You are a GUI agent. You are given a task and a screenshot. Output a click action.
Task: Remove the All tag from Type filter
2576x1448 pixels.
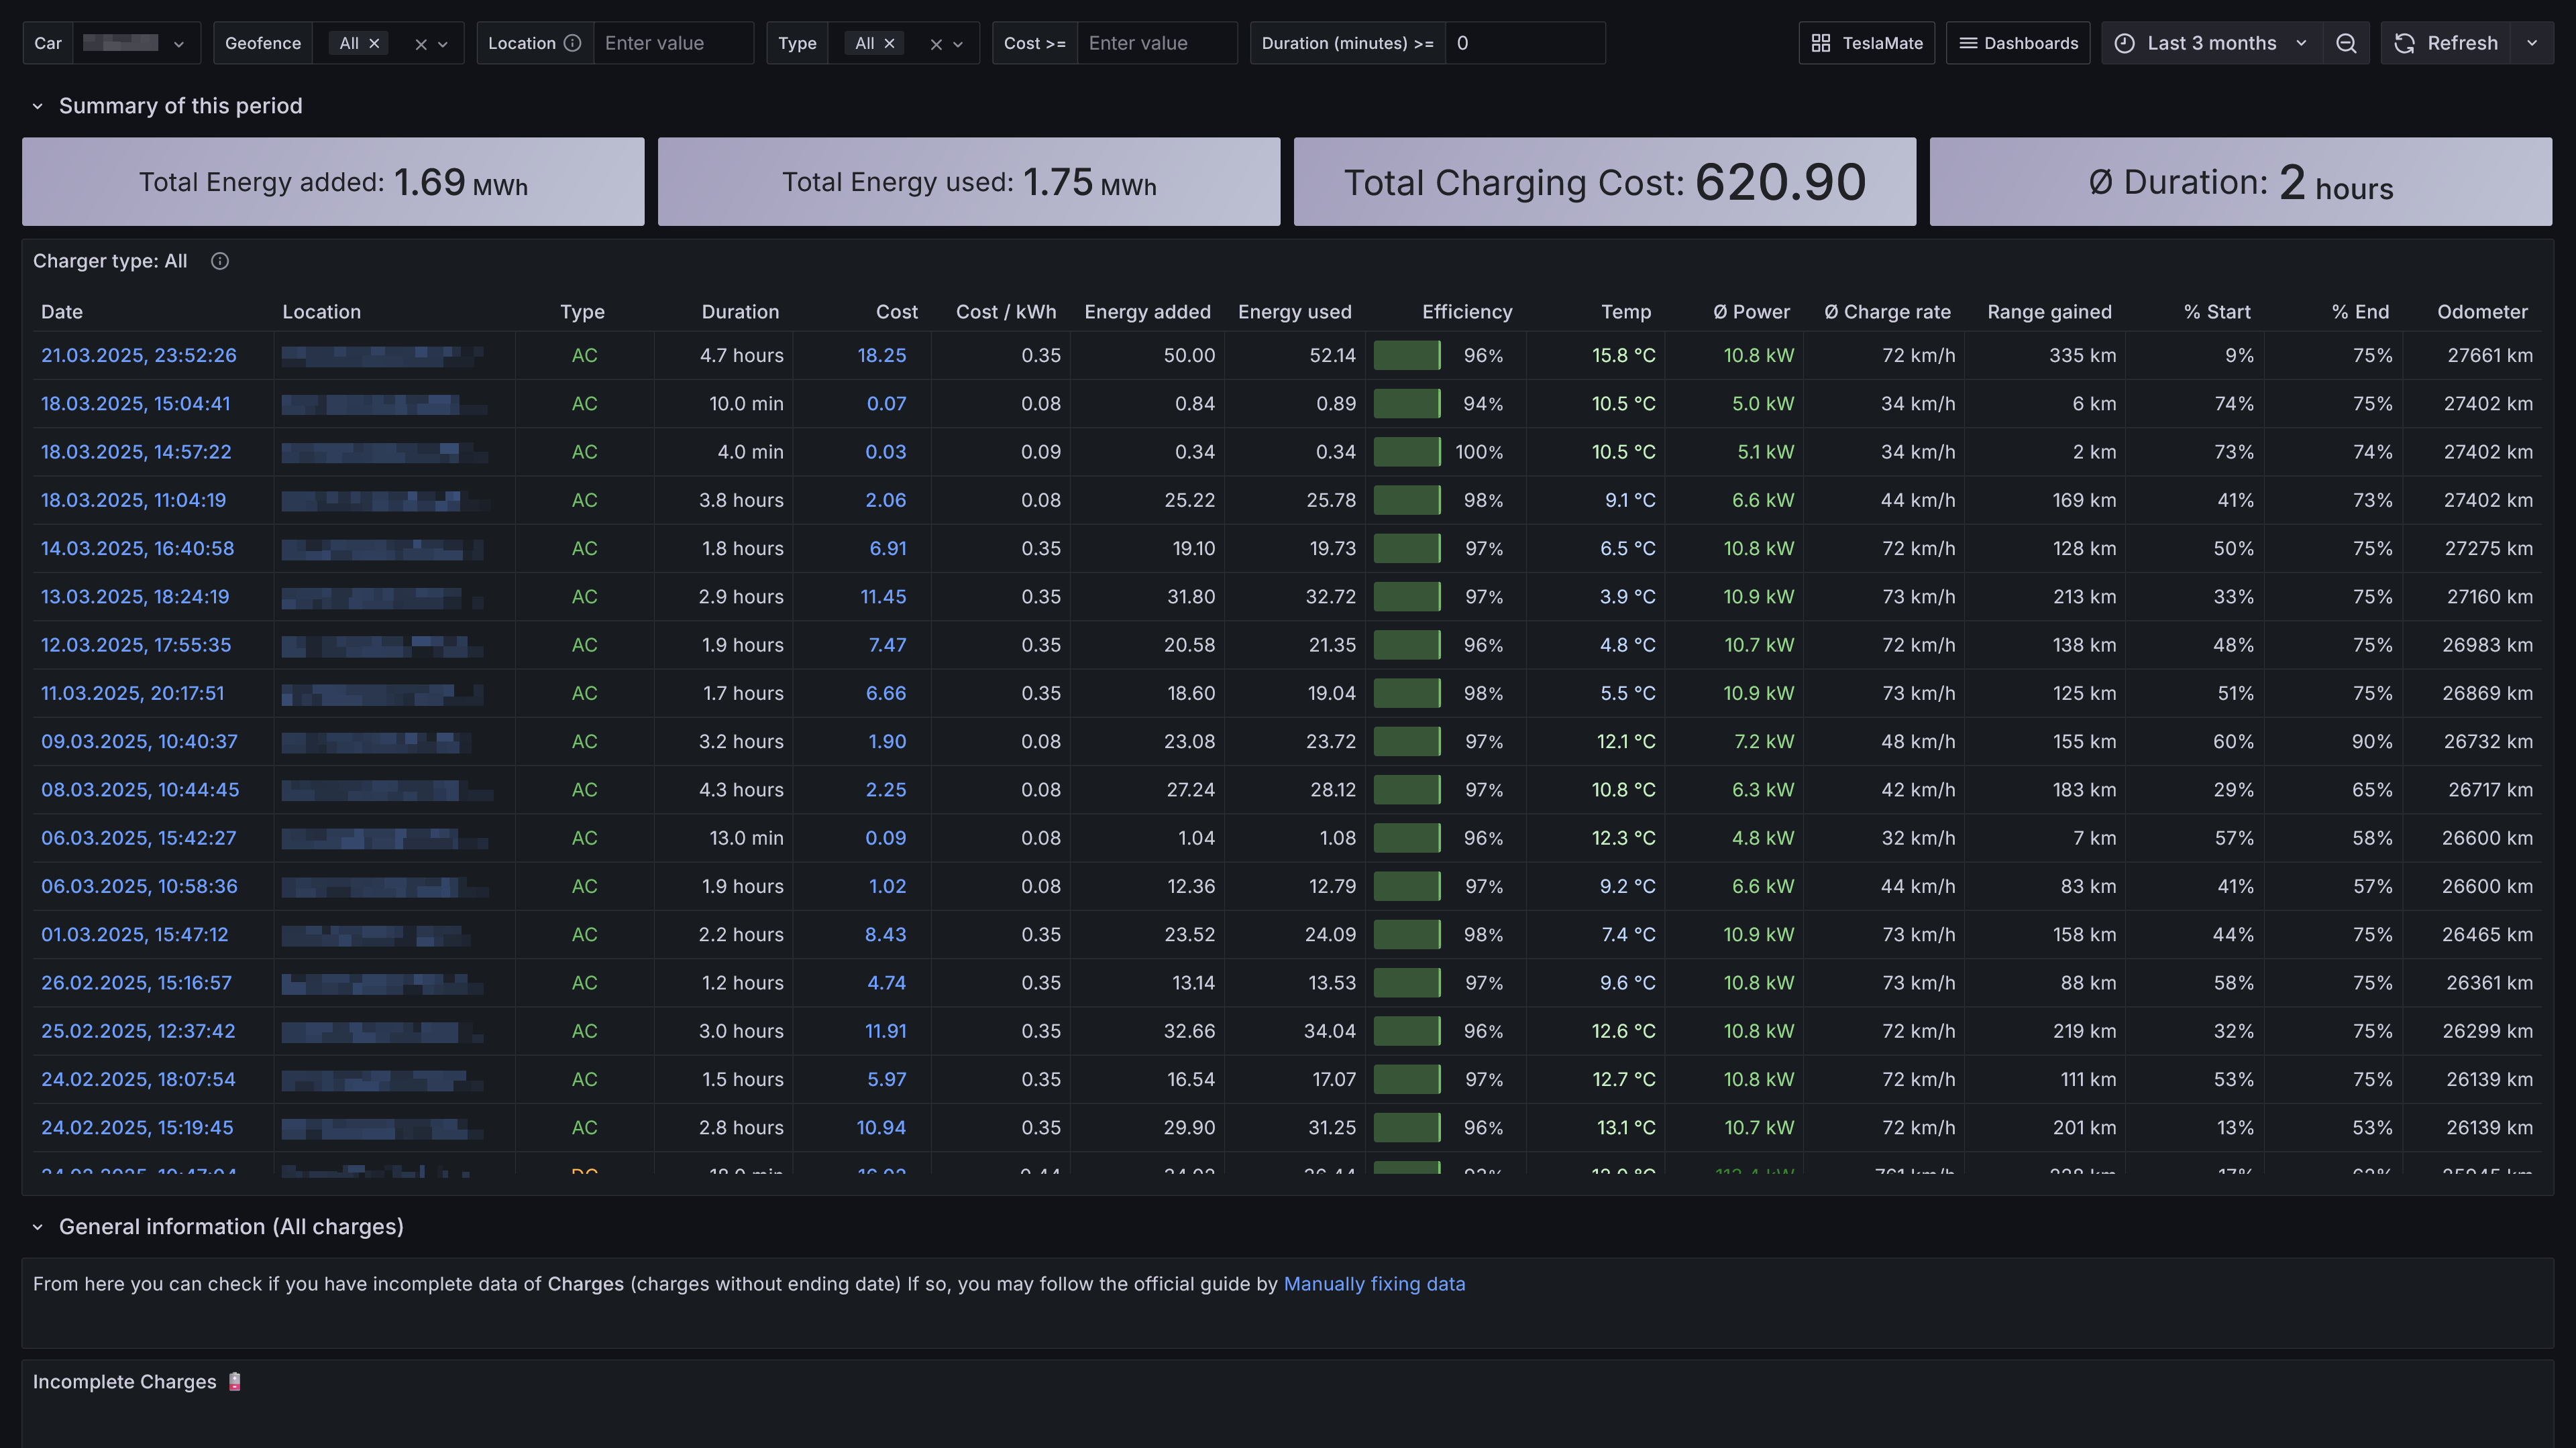(889, 43)
